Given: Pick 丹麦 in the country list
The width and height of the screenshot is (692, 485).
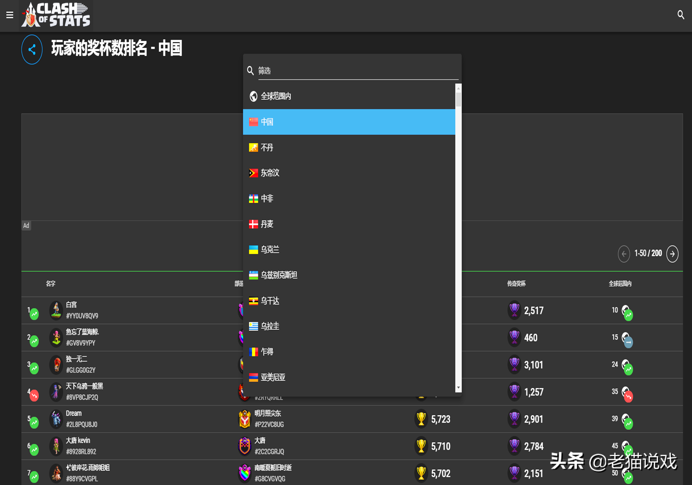Looking at the screenshot, I should pos(349,224).
